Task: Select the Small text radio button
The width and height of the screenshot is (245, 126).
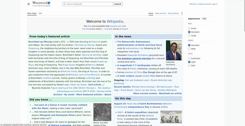Action: (x=189, y=28)
